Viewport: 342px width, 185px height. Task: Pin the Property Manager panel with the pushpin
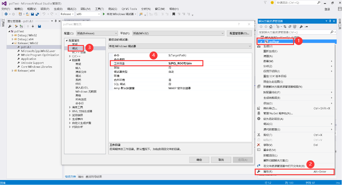[56, 21]
